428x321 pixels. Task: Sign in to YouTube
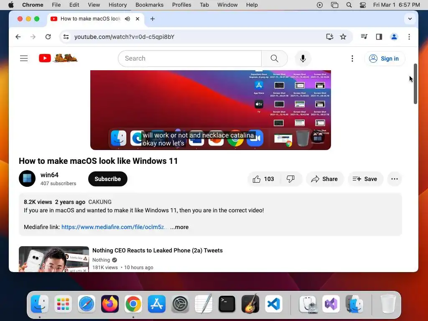click(x=385, y=59)
